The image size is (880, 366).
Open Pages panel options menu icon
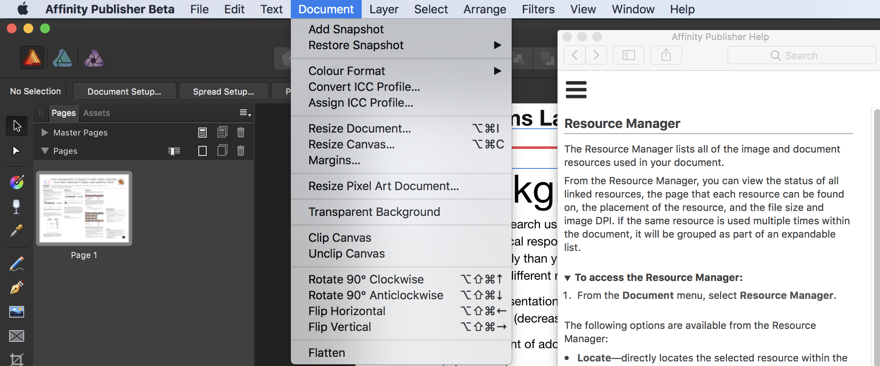tap(245, 113)
